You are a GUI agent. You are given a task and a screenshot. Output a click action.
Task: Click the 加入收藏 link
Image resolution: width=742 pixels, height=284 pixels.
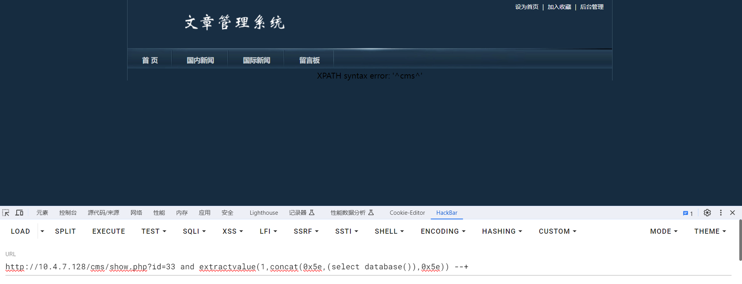559,7
